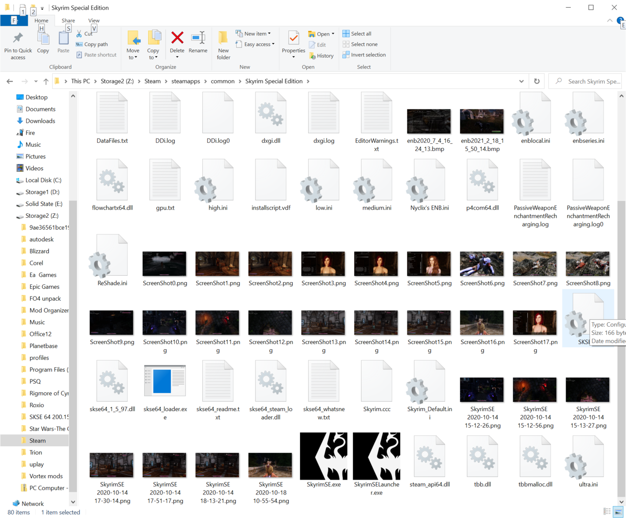Select steam_api64.dll file
The width and height of the screenshot is (626, 518).
(429, 461)
